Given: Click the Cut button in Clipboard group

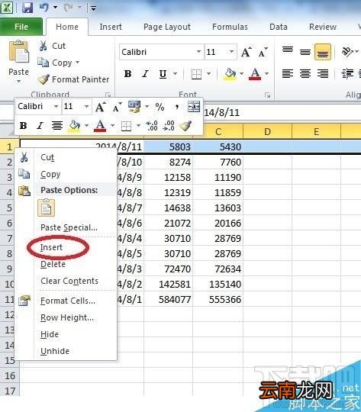Looking at the screenshot, I should (52, 46).
